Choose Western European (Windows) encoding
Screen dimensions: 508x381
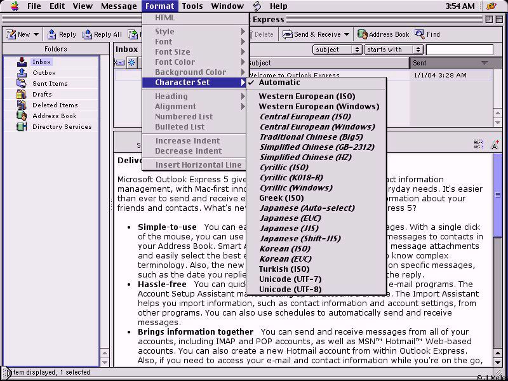[x=316, y=106]
